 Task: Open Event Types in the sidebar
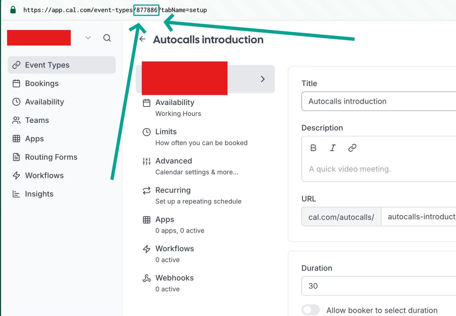click(62, 65)
